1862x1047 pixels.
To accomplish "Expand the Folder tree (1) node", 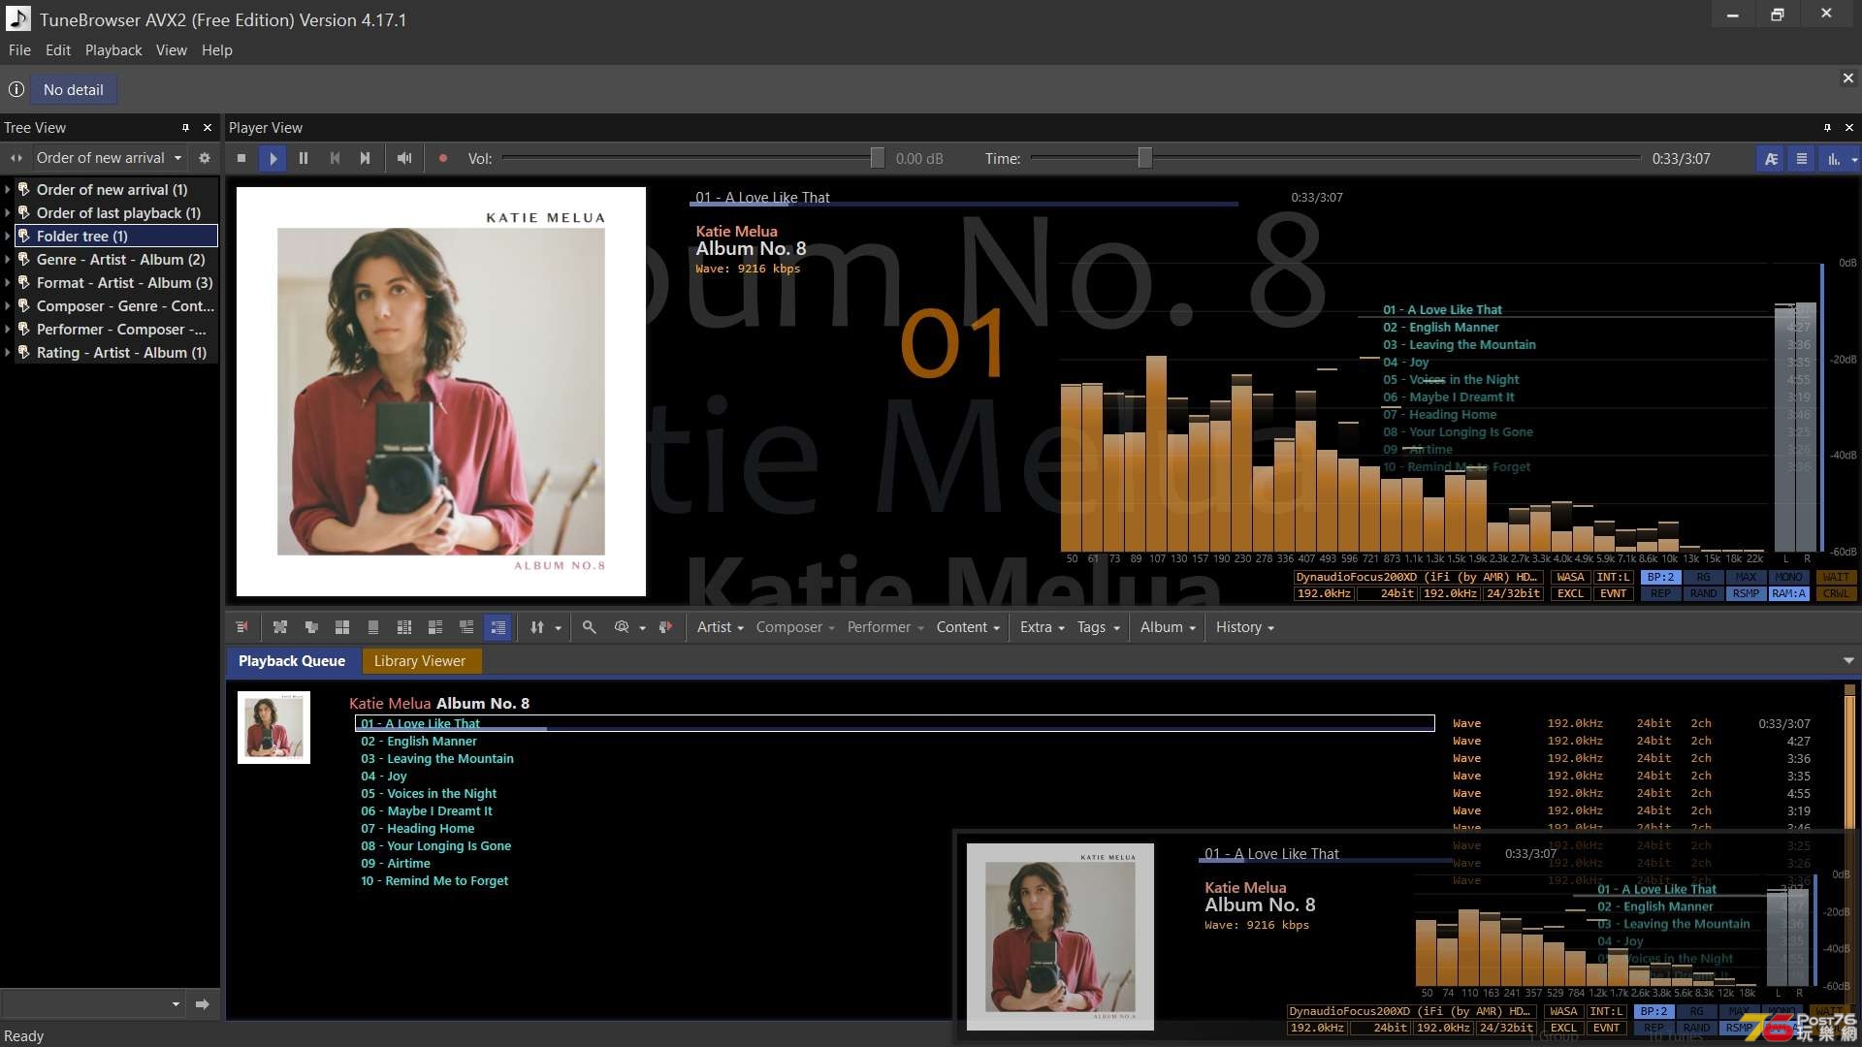I will tap(8, 237).
